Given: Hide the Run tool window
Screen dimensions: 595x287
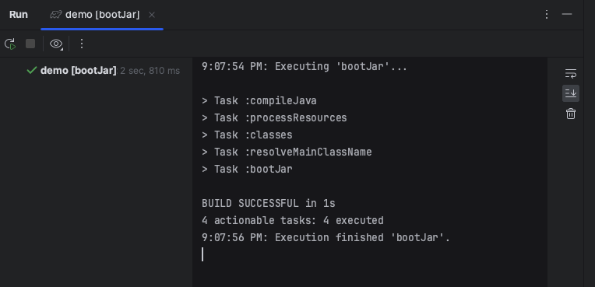Looking at the screenshot, I should (x=567, y=15).
